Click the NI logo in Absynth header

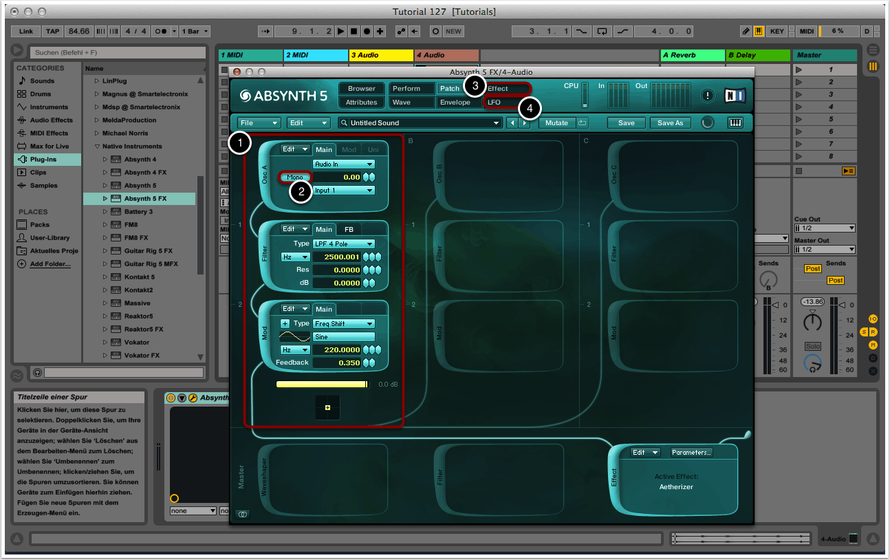coord(734,96)
